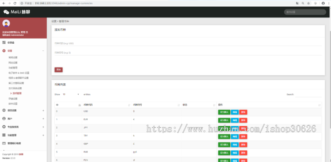Open the dashboard via its grid icon
Image resolution: width=331 pixels, height=162 pixels.
4,42
